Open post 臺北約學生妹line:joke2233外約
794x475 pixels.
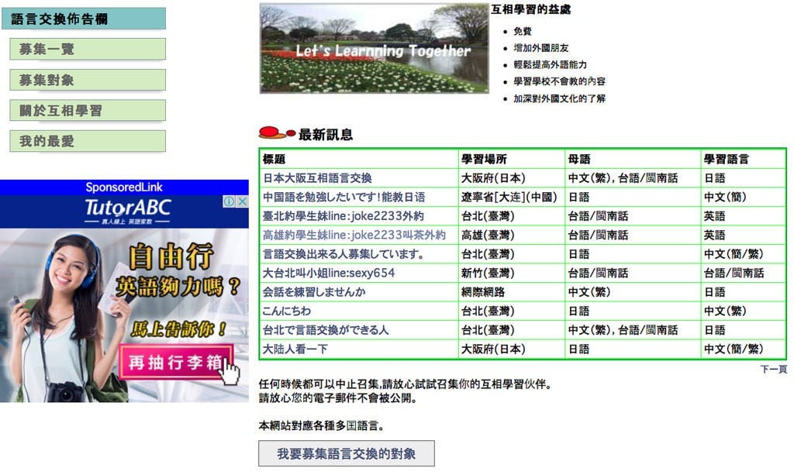click(x=343, y=216)
